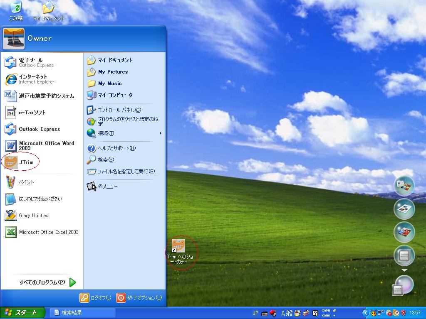Open マイ ドキュメント in Start menu right pane
This screenshot has width=426, height=319.
point(124,60)
